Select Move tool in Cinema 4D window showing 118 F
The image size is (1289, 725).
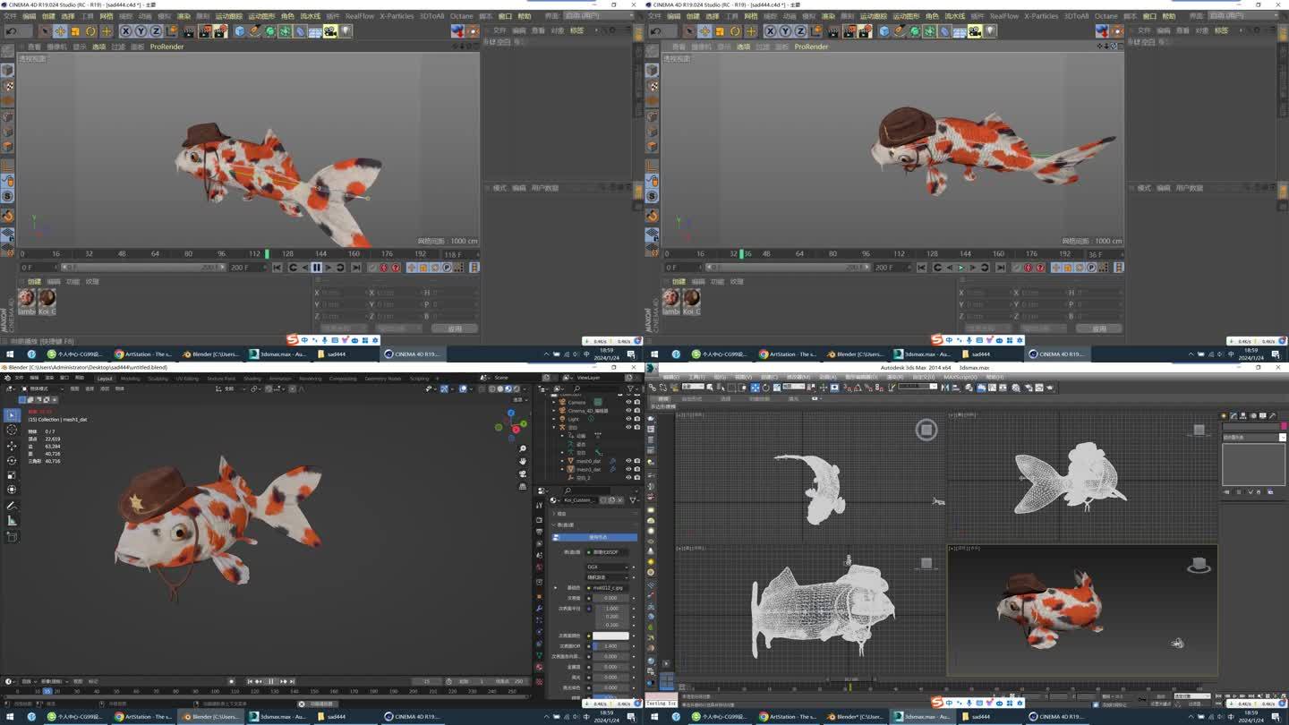tap(60, 31)
